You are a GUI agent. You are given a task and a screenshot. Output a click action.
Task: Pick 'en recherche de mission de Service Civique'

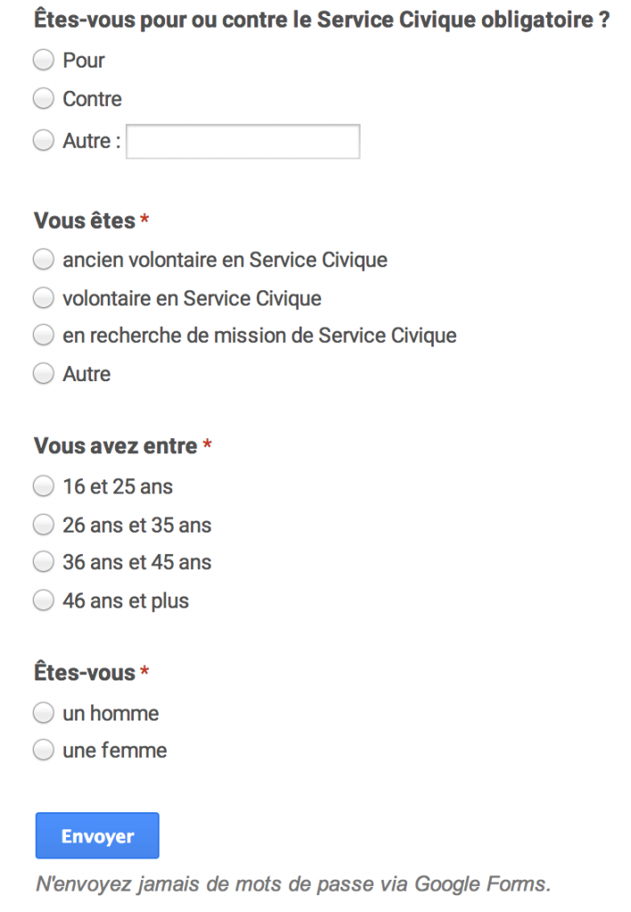point(44,336)
